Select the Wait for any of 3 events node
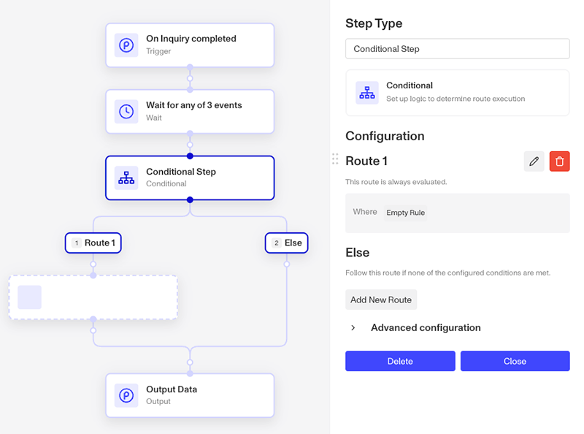 coord(190,112)
